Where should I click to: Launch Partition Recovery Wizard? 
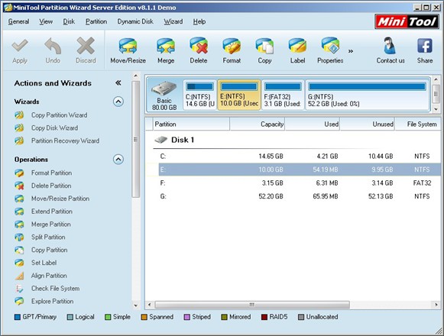[x=65, y=141]
